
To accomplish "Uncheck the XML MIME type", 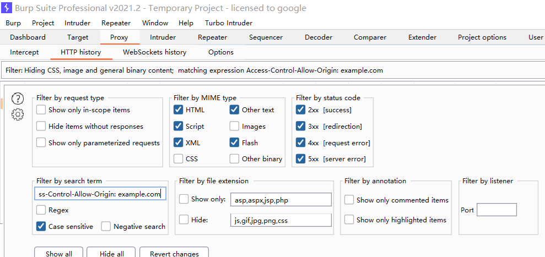I will 179,143.
